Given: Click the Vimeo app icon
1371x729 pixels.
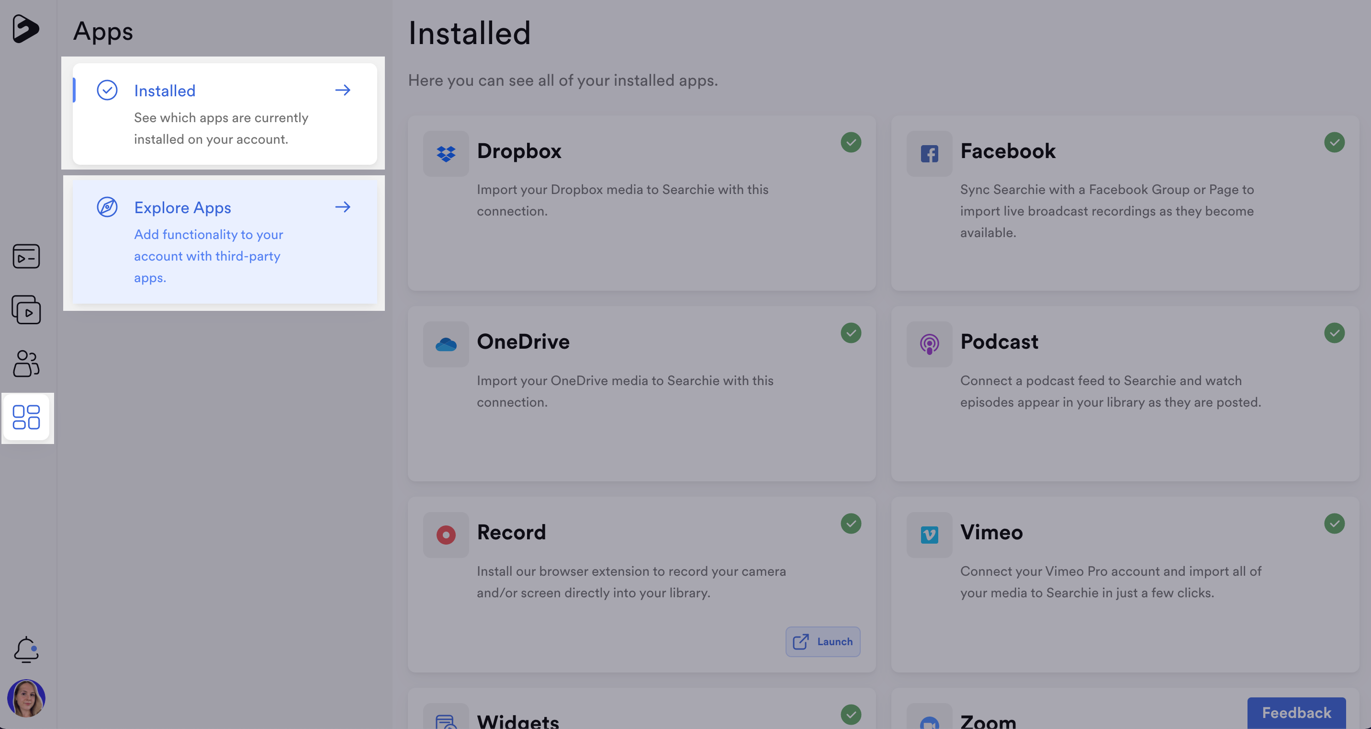Looking at the screenshot, I should [929, 535].
